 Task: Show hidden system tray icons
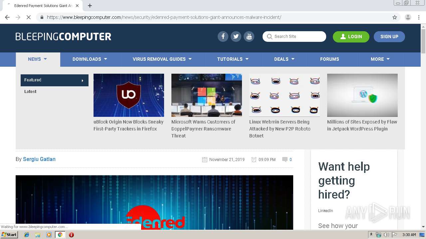coord(371,235)
